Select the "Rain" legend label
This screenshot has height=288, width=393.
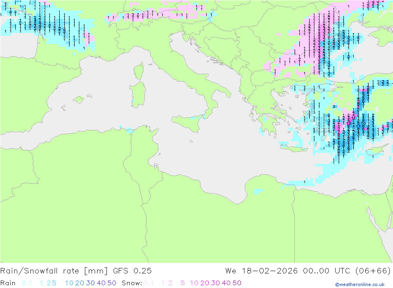point(8,283)
